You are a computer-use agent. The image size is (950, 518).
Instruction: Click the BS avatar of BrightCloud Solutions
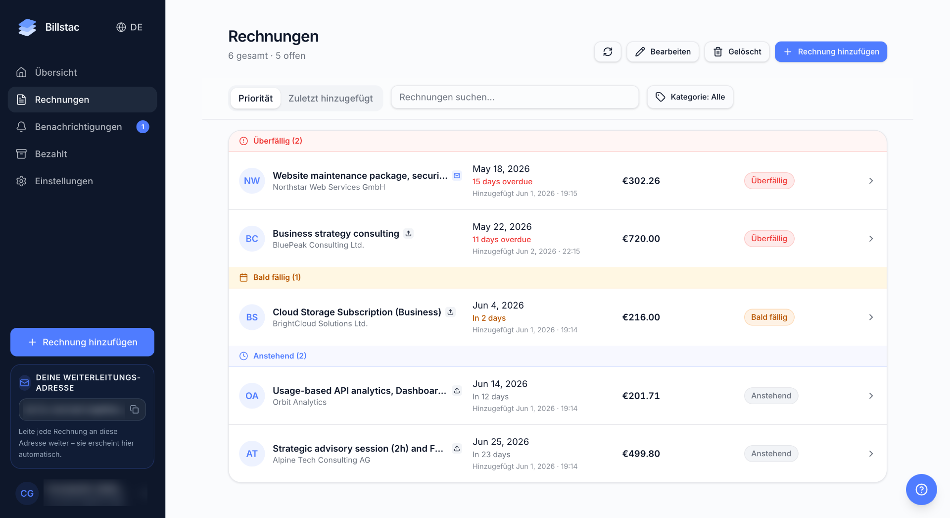coord(252,317)
